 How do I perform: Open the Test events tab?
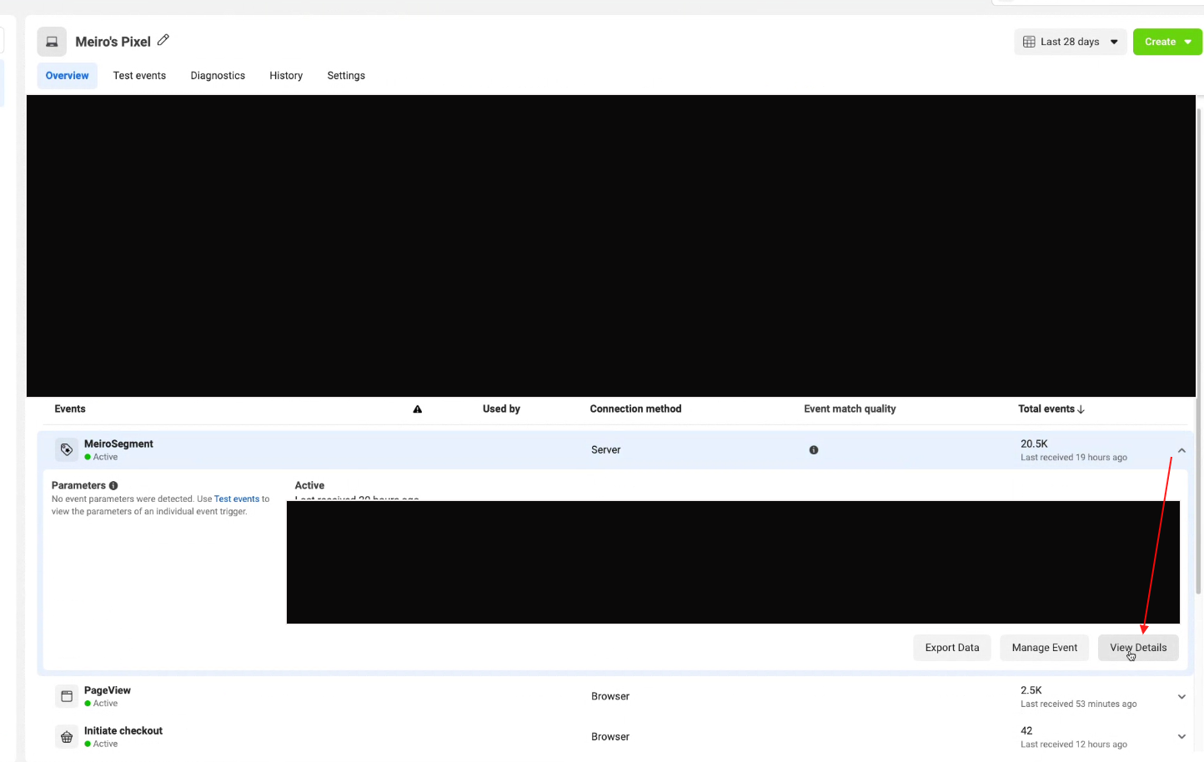coord(139,76)
